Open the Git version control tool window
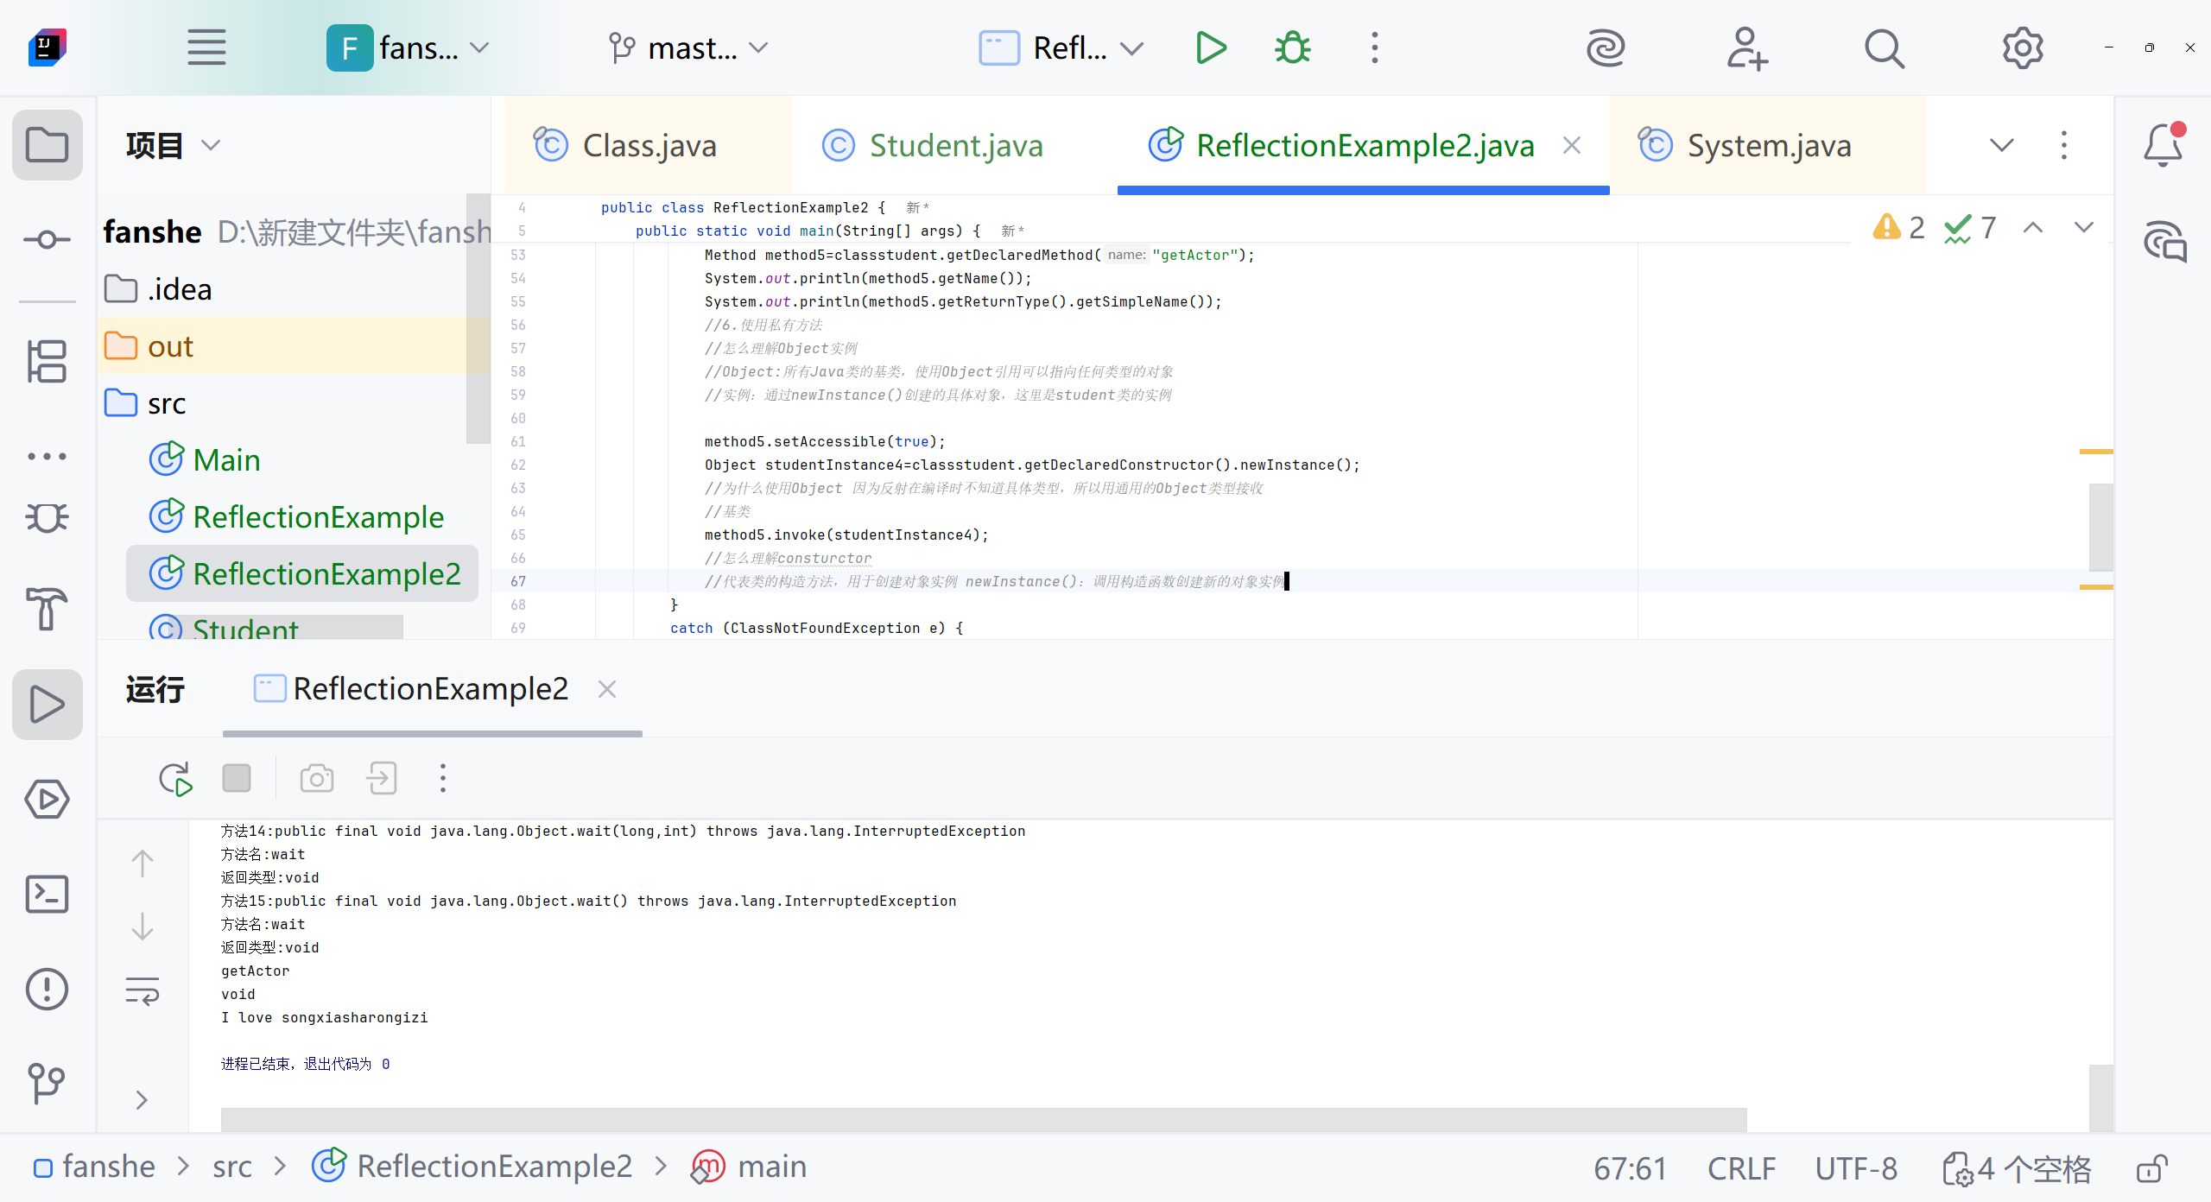The image size is (2211, 1202). pyautogui.click(x=47, y=1082)
